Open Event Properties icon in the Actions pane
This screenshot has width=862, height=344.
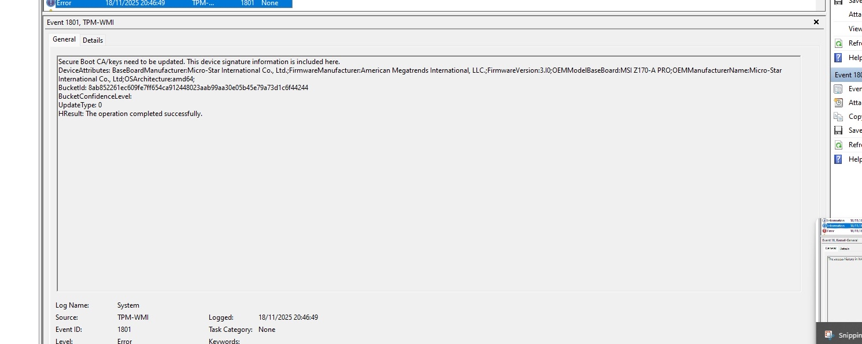pos(838,89)
